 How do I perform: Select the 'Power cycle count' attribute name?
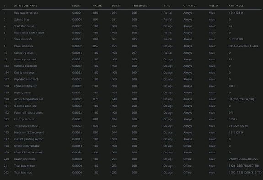(25, 59)
